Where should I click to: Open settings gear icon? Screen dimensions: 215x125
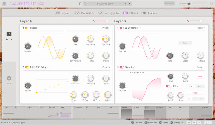(212, 4)
